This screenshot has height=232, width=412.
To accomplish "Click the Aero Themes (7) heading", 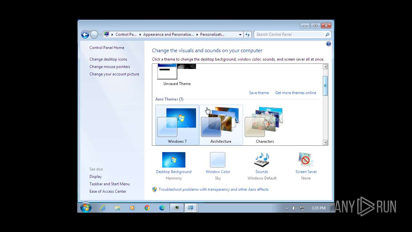I will tap(169, 99).
